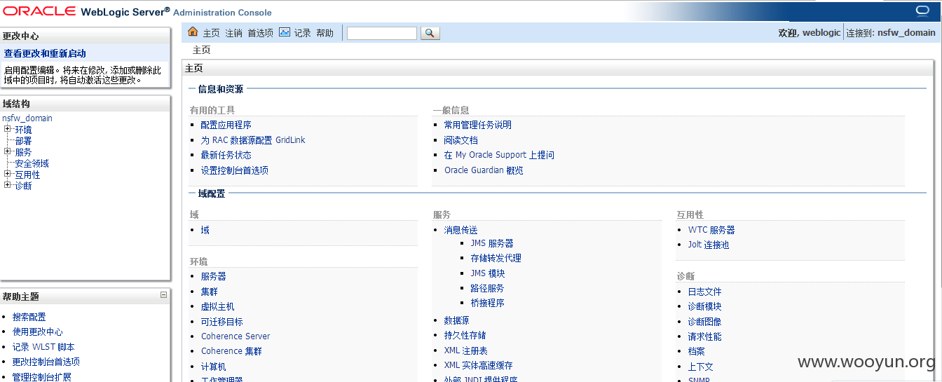Viewport: 942px width, 382px height.
Task: Expand the 诊断 tree node
Action: (x=7, y=185)
